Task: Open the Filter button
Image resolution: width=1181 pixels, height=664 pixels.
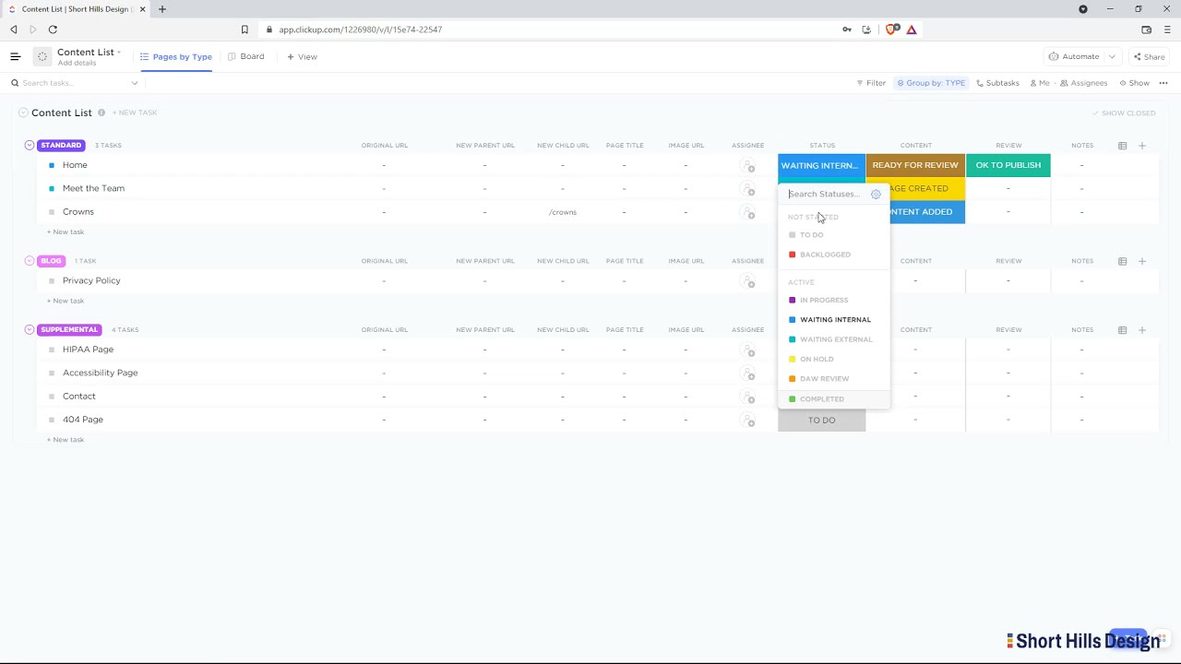Action: pyautogui.click(x=871, y=83)
